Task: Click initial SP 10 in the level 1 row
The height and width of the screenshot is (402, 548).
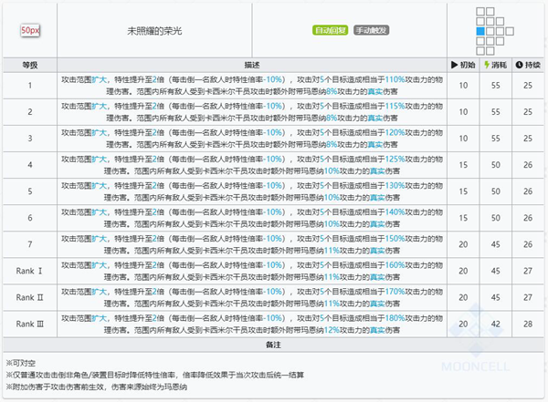Action: pos(463,86)
